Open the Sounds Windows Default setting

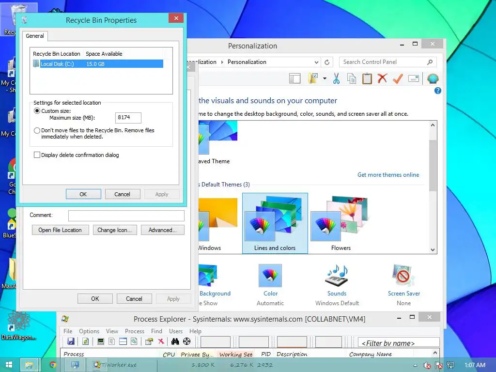(x=337, y=285)
